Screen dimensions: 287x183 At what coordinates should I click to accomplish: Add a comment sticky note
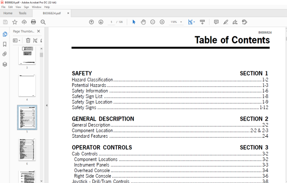pos(216,22)
